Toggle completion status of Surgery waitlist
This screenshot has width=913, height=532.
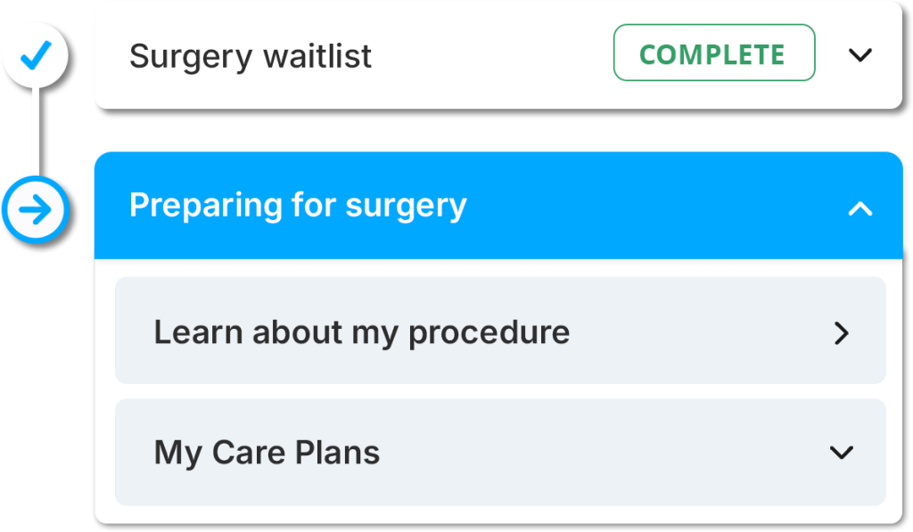713,53
